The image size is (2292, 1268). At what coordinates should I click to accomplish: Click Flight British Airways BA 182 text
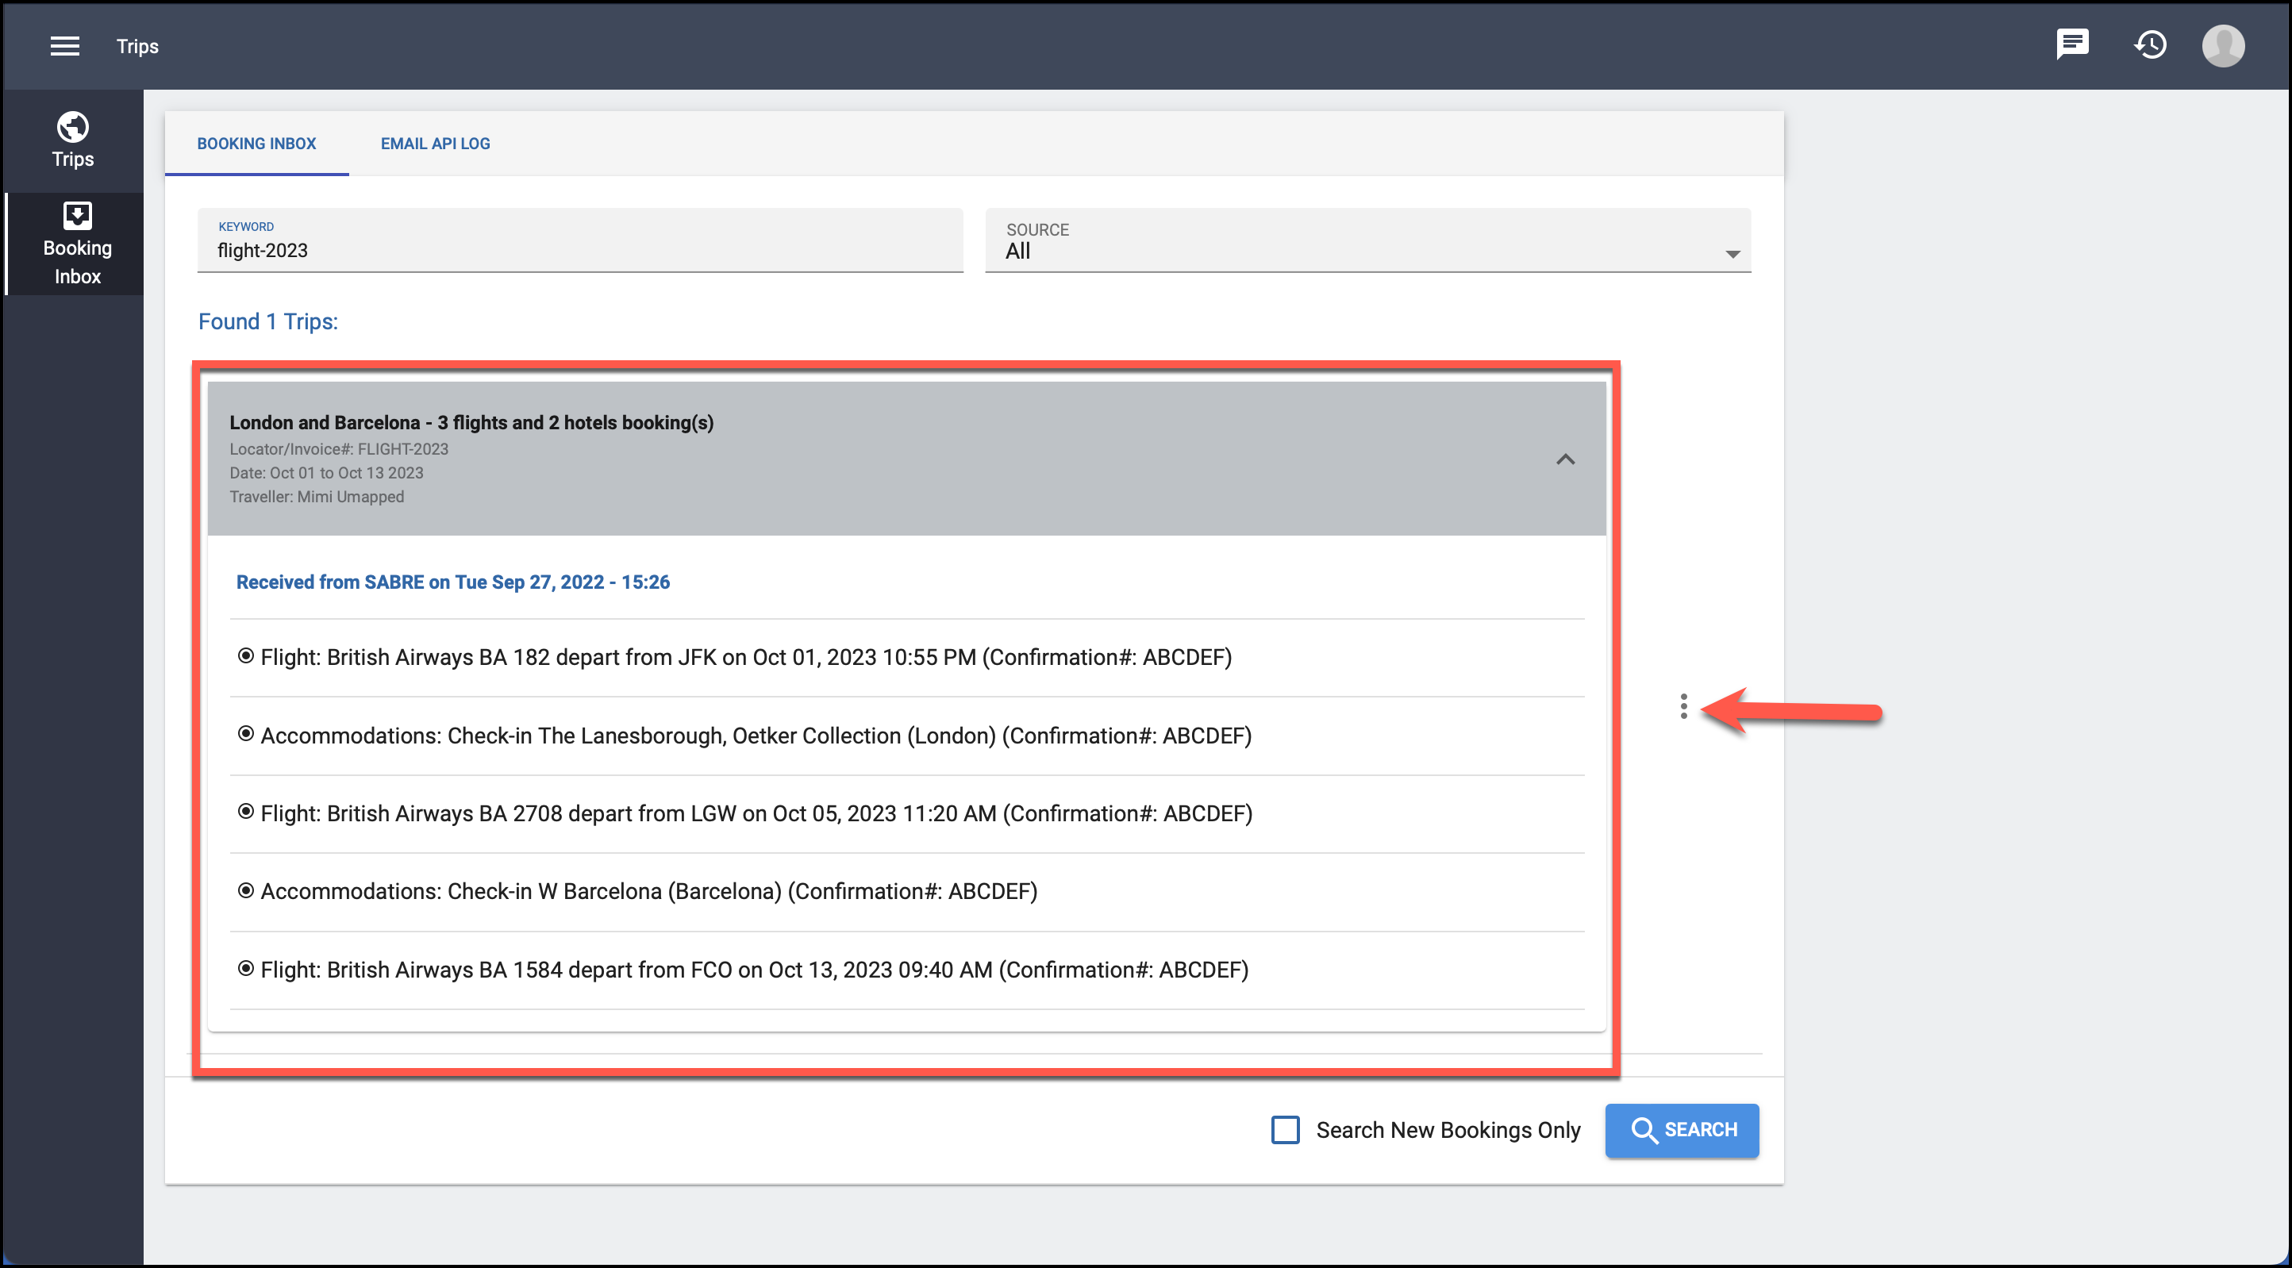pyautogui.click(x=745, y=657)
